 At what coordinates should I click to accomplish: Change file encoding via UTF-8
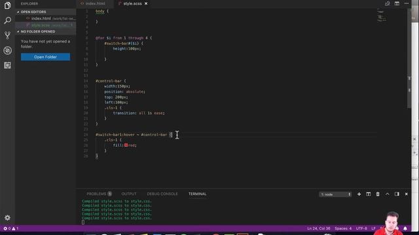(x=361, y=228)
